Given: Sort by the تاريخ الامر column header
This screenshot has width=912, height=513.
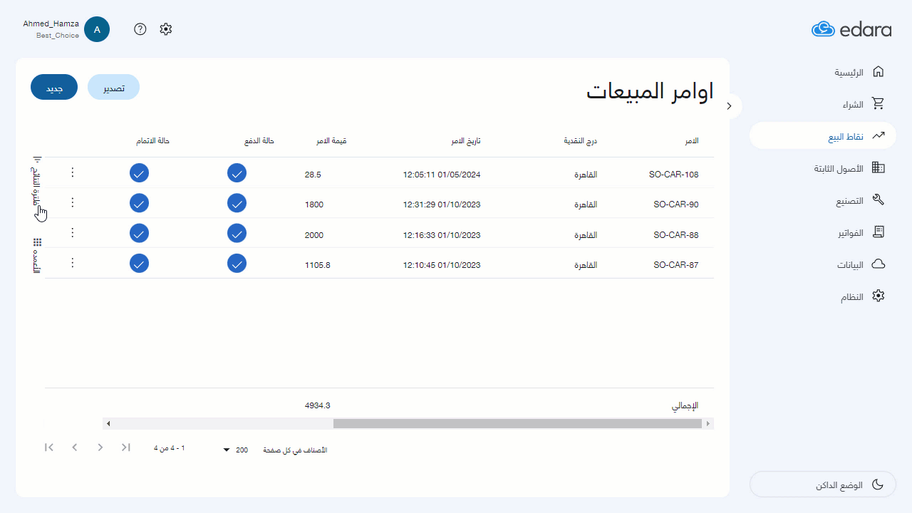Looking at the screenshot, I should coord(465,141).
